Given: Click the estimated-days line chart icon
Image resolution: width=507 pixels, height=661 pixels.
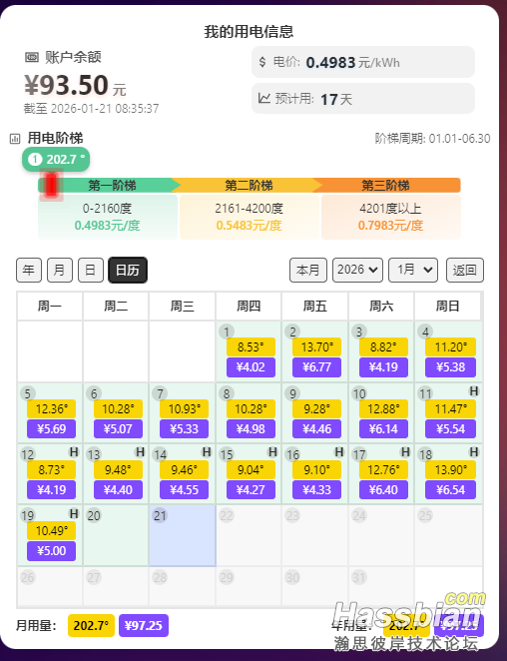Looking at the screenshot, I should [x=264, y=98].
